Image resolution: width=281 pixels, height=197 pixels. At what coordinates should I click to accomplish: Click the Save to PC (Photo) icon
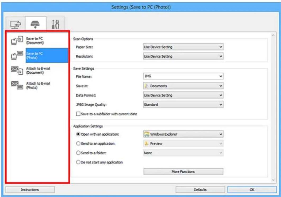pyautogui.click(x=17, y=55)
